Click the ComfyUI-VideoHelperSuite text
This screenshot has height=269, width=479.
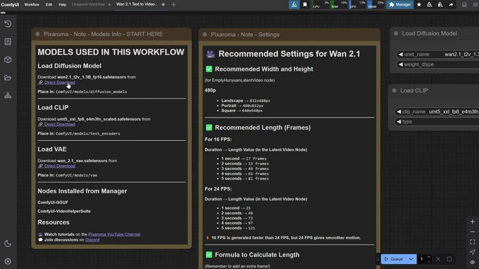64,211
